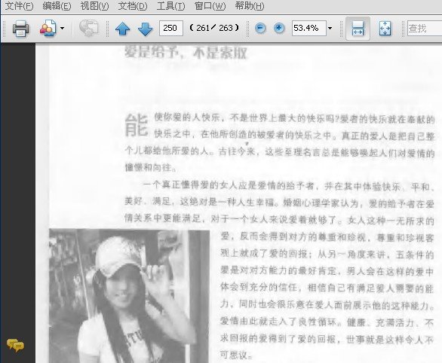Open the comments panel speech bubble icon
442x363 pixels.
coord(16,345)
